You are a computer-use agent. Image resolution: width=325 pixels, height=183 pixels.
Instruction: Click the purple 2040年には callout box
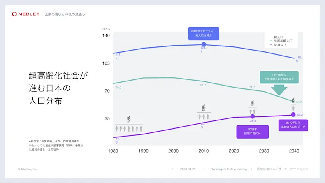(293, 125)
